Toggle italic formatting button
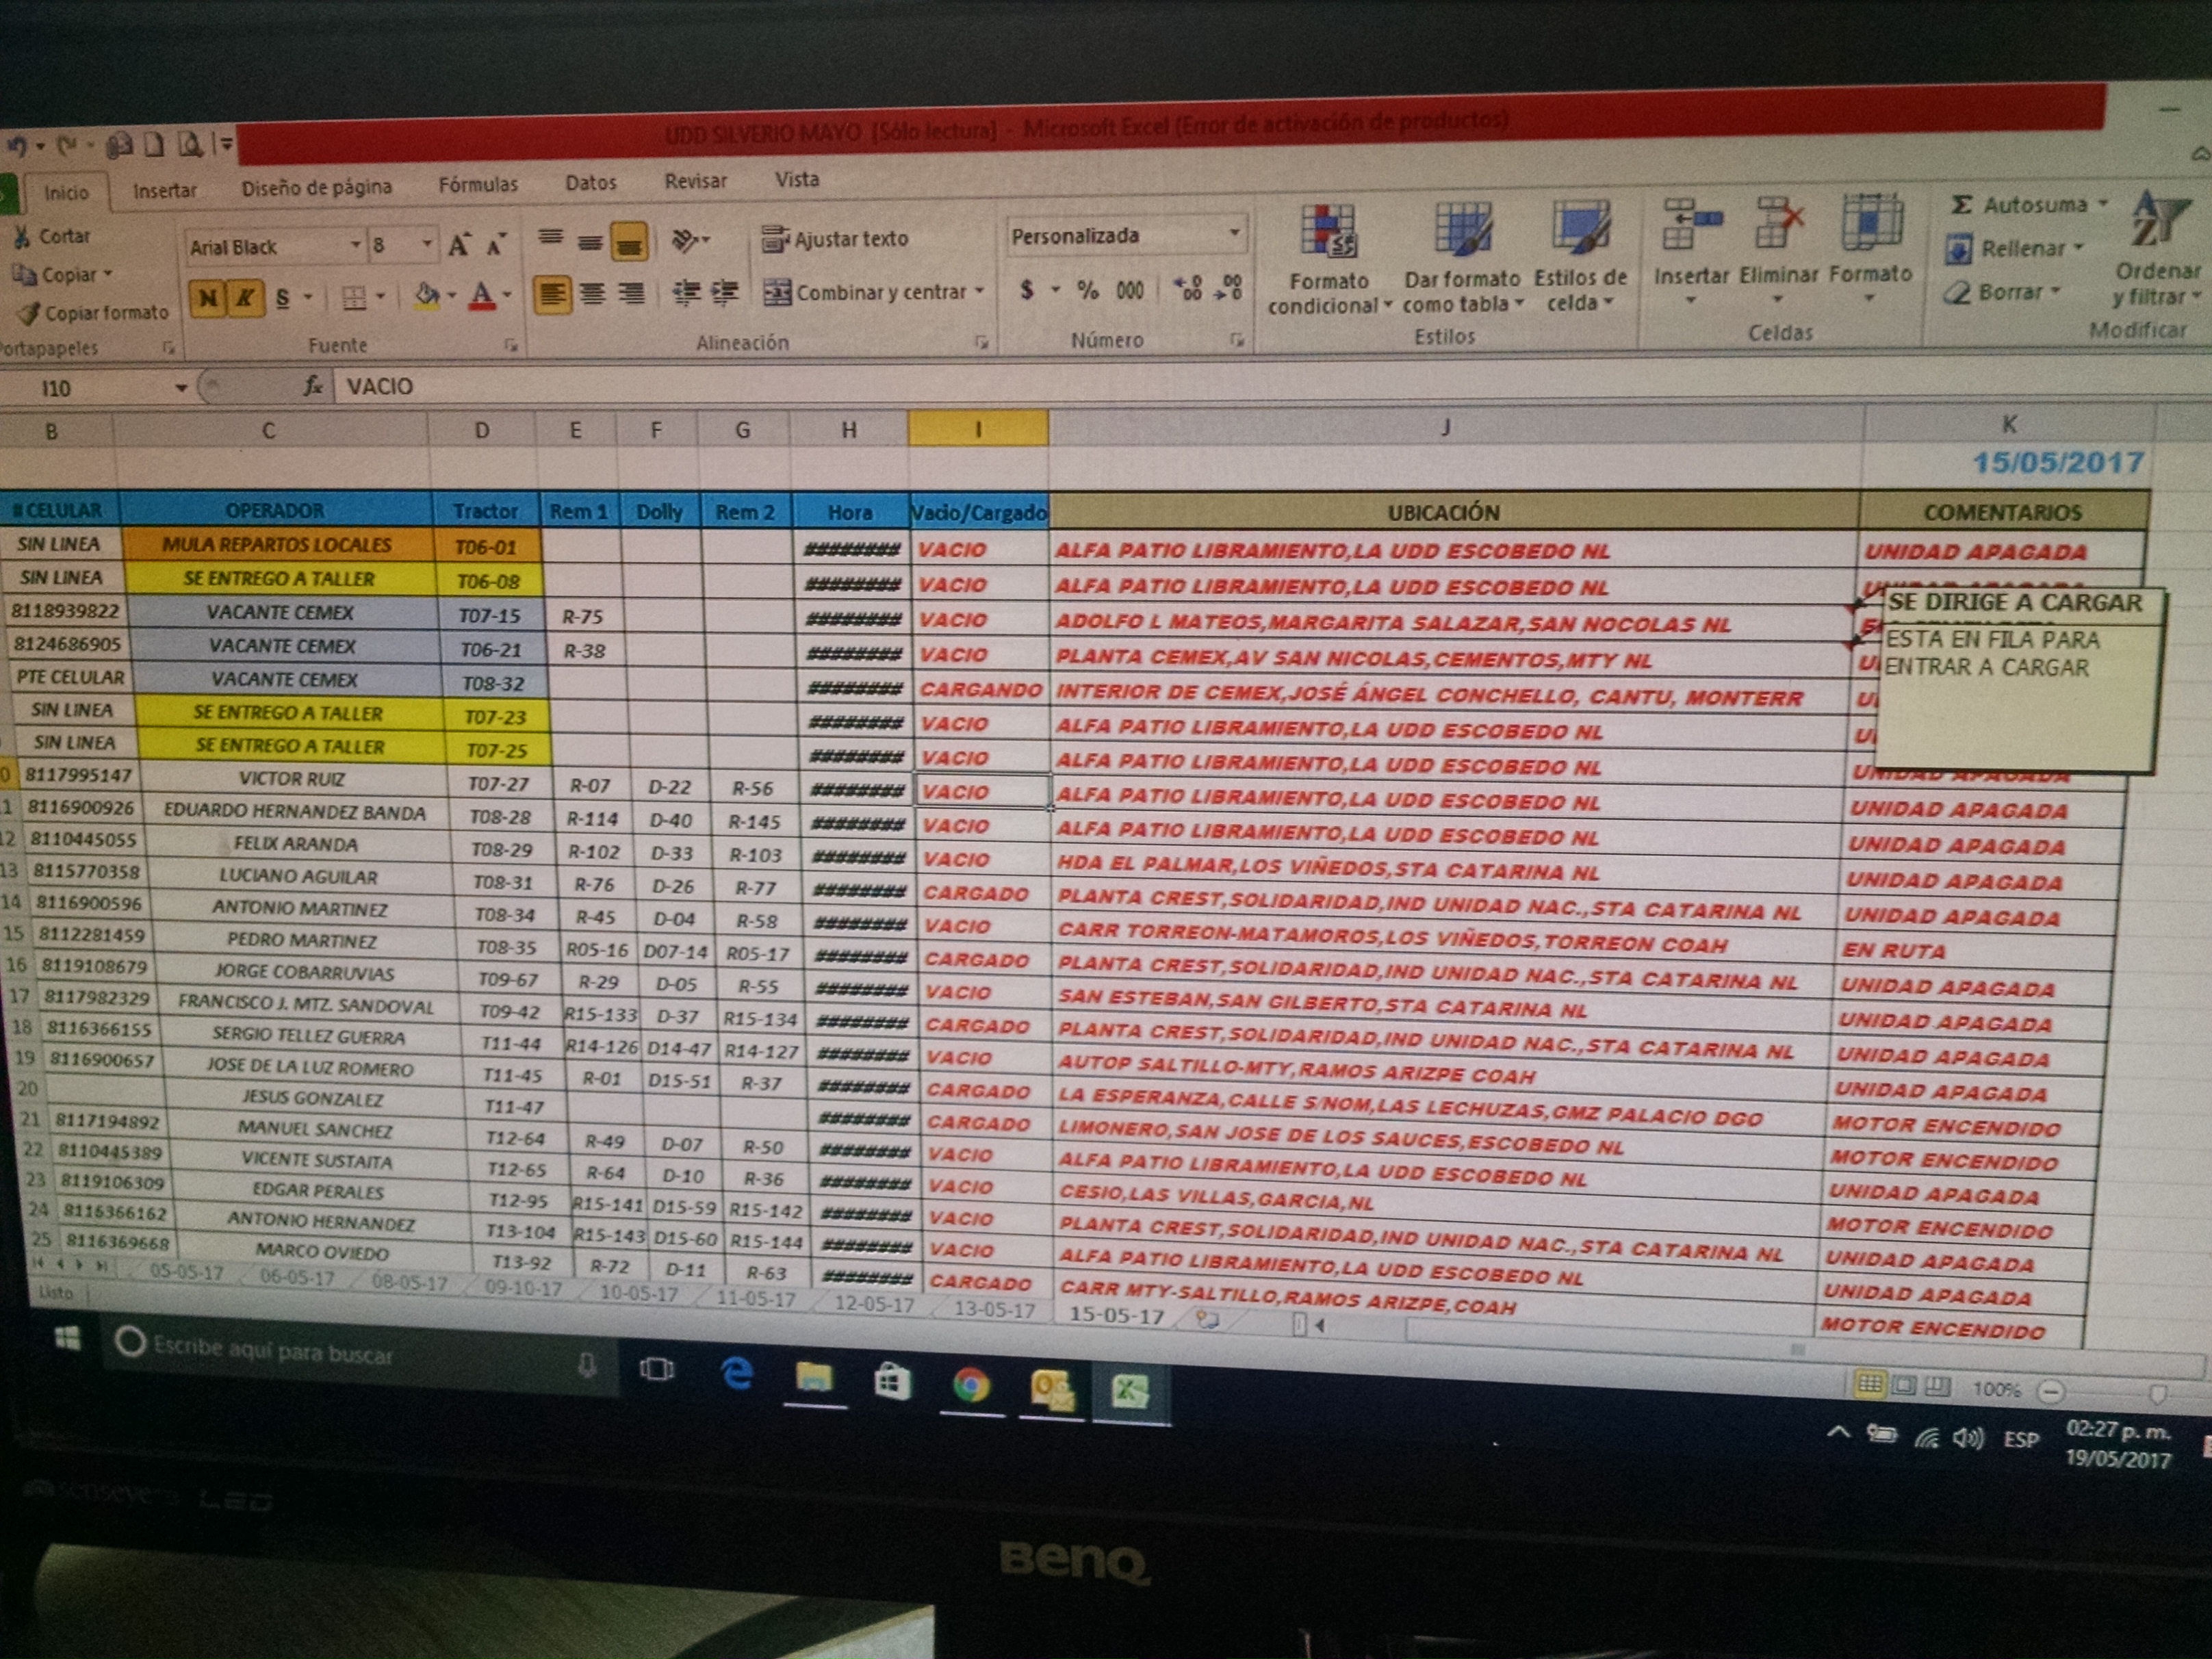 click(244, 297)
